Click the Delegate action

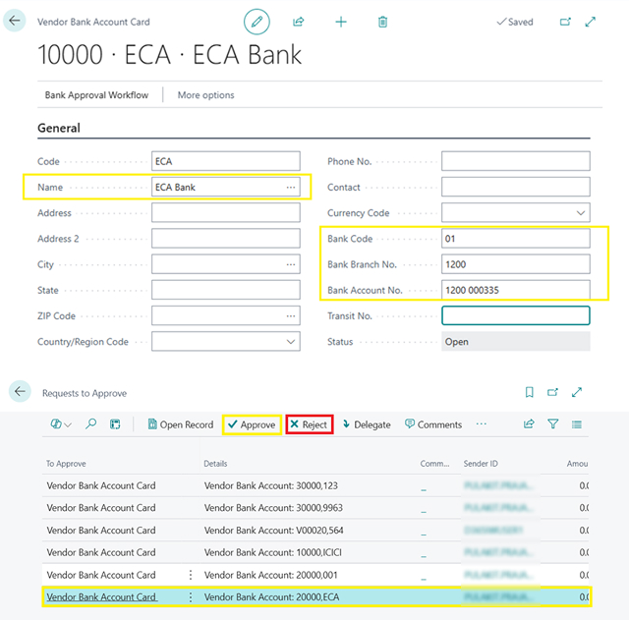coord(367,424)
